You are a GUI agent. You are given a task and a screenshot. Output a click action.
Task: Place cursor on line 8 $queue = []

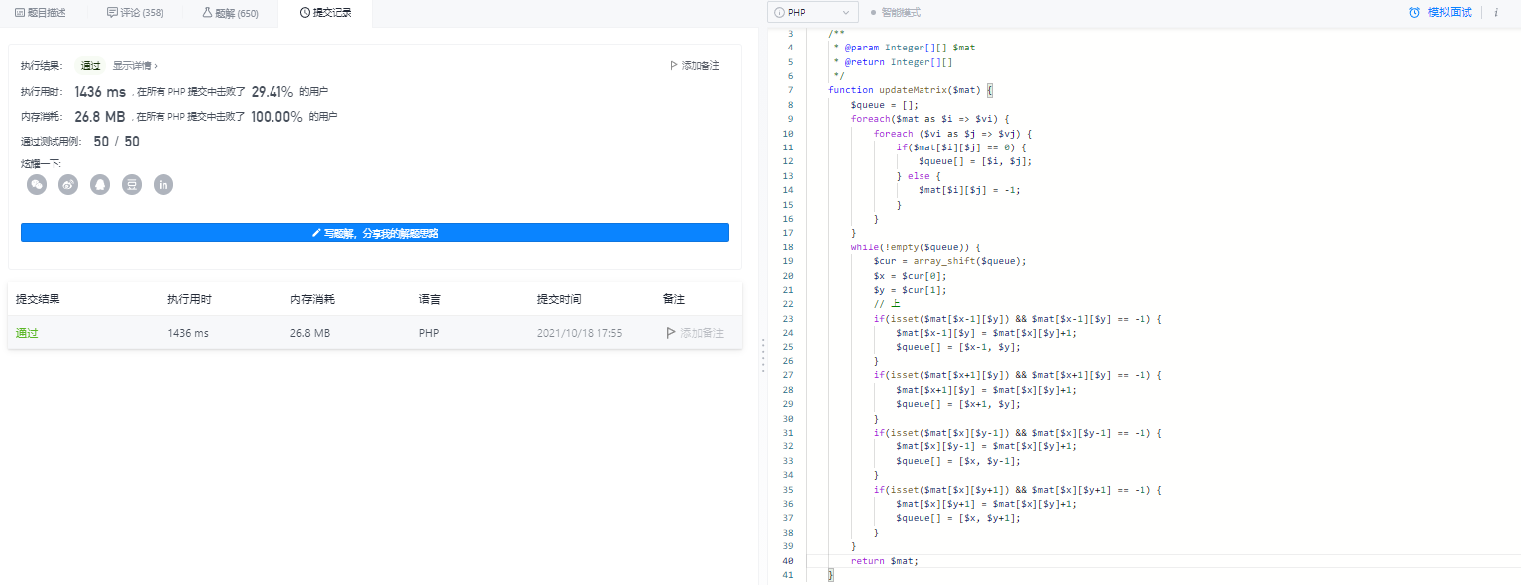pyautogui.click(x=885, y=104)
